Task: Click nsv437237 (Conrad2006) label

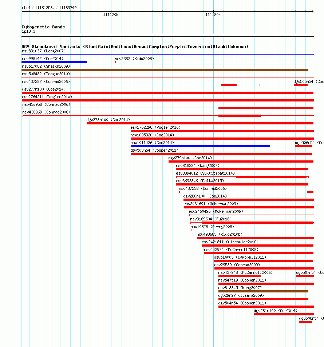Action: tap(46, 82)
